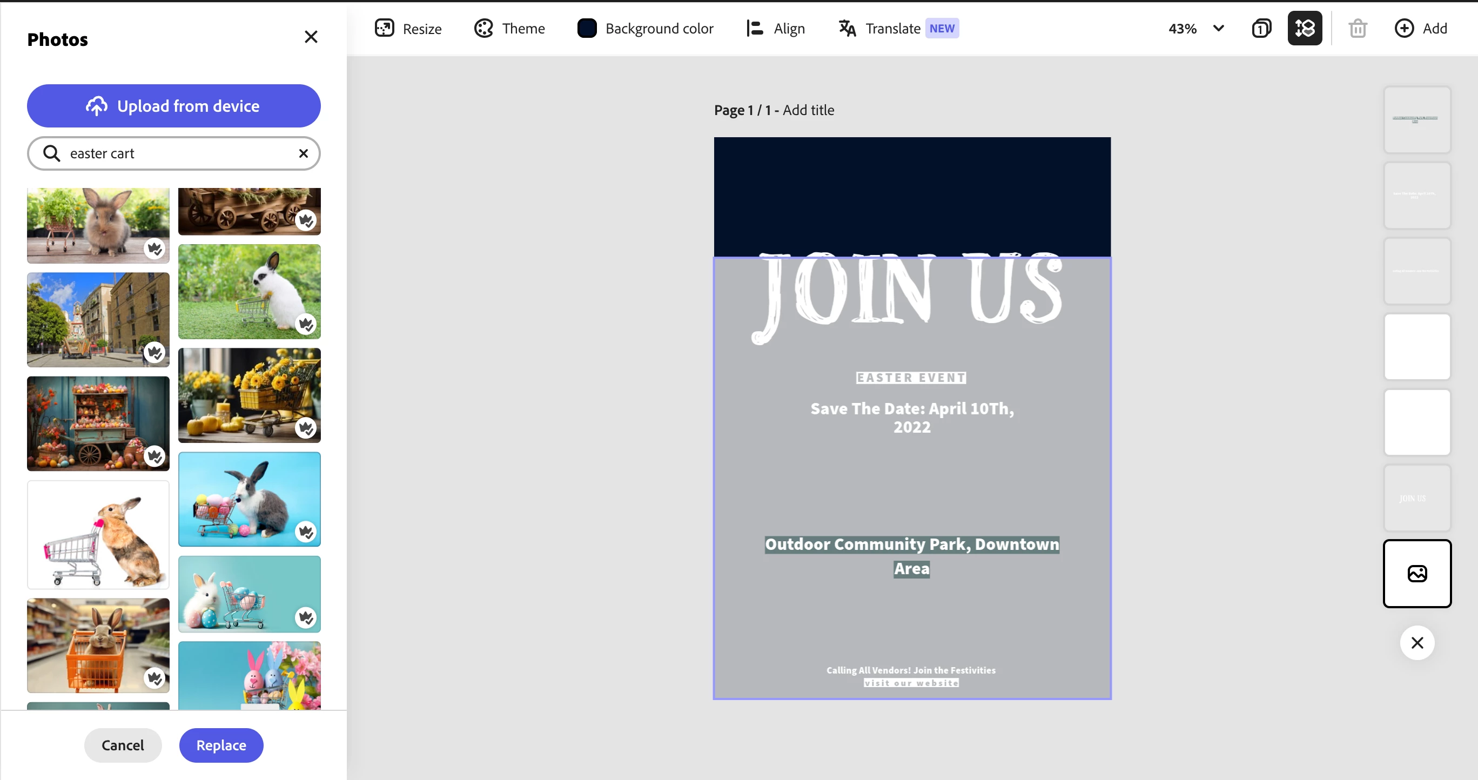Screen dimensions: 1478x780
Task: Open the Align tool
Action: pyautogui.click(x=755, y=28)
